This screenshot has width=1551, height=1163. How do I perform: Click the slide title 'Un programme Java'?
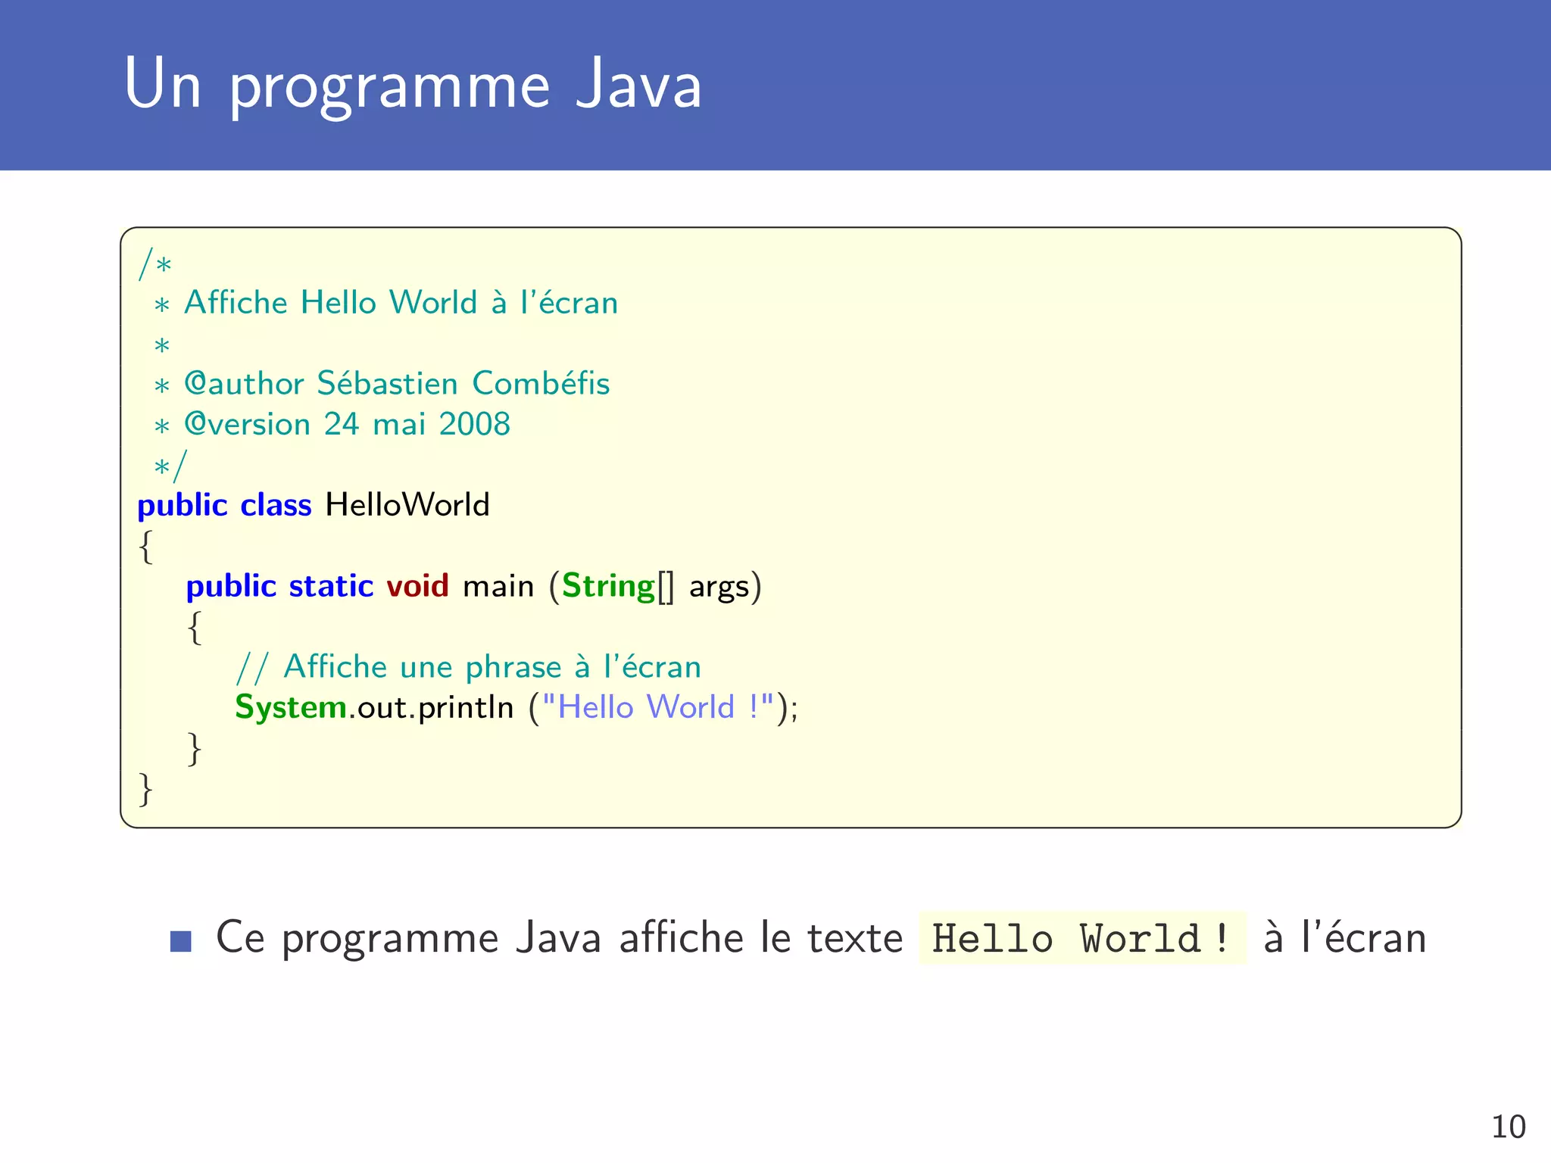[413, 86]
